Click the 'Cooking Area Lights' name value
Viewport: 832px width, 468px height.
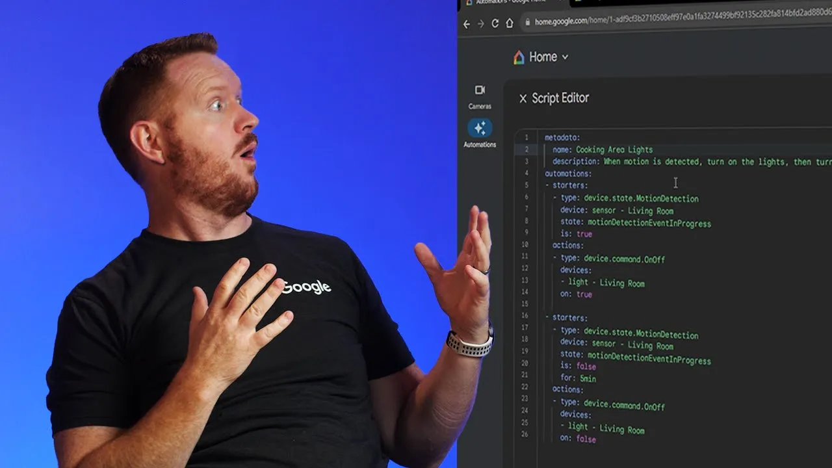click(614, 149)
